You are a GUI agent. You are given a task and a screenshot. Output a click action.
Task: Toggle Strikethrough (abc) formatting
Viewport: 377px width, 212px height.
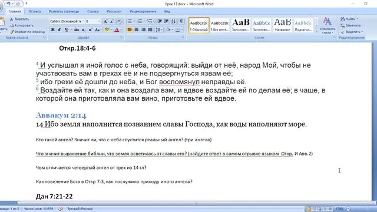(x=77, y=30)
